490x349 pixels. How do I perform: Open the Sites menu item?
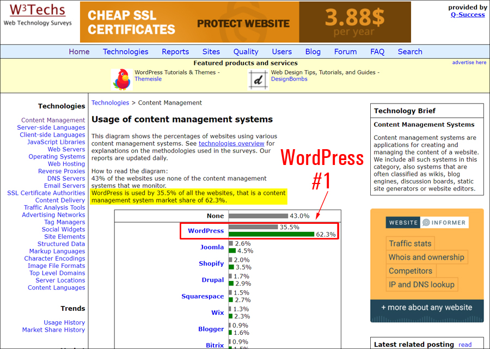point(211,52)
